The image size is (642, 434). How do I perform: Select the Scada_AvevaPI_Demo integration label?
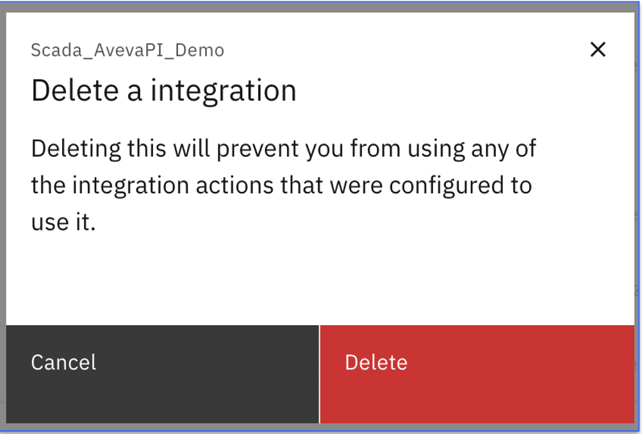[128, 51]
